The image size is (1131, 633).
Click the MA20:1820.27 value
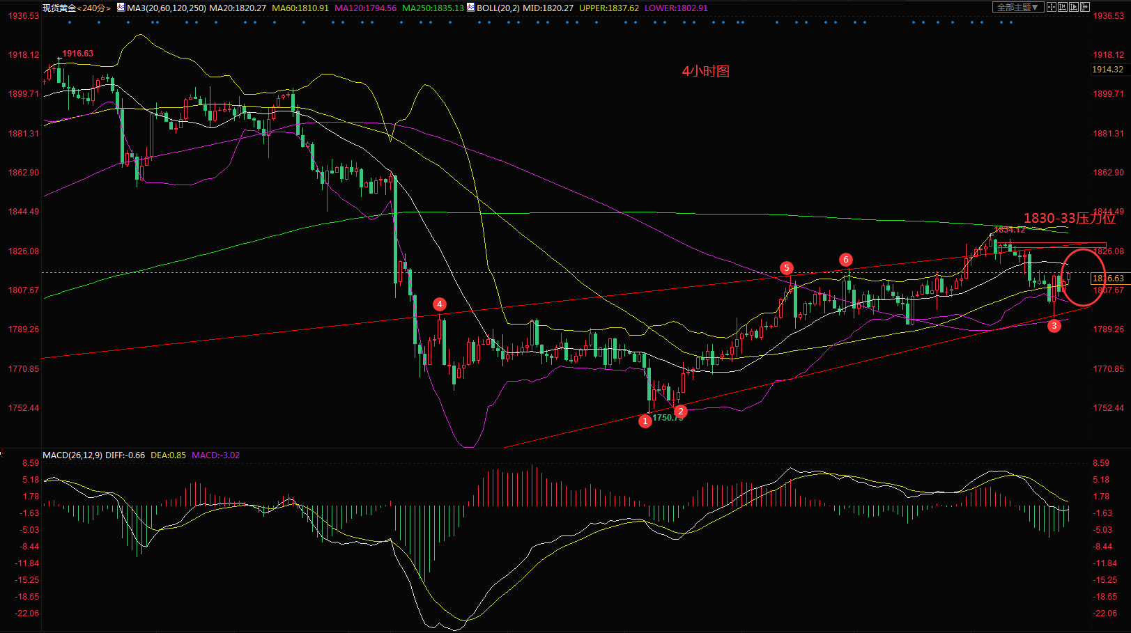tap(238, 8)
